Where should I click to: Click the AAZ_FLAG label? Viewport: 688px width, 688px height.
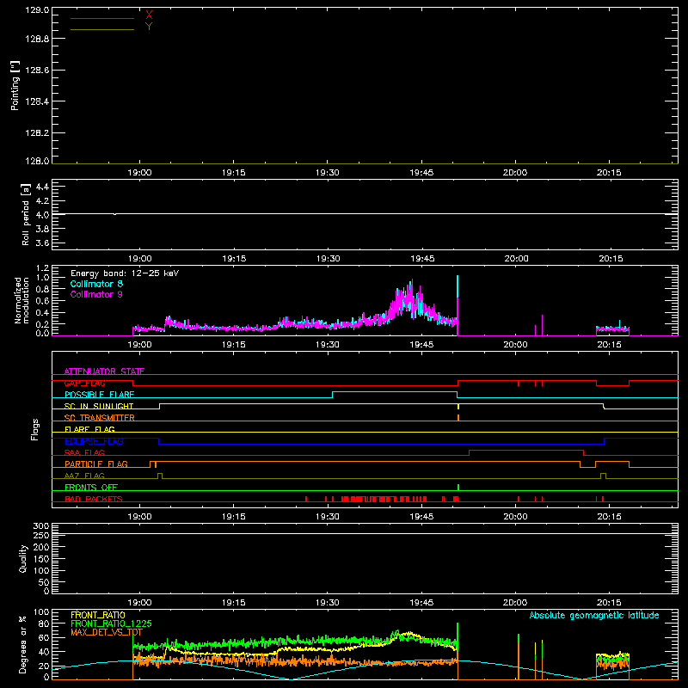point(84,476)
